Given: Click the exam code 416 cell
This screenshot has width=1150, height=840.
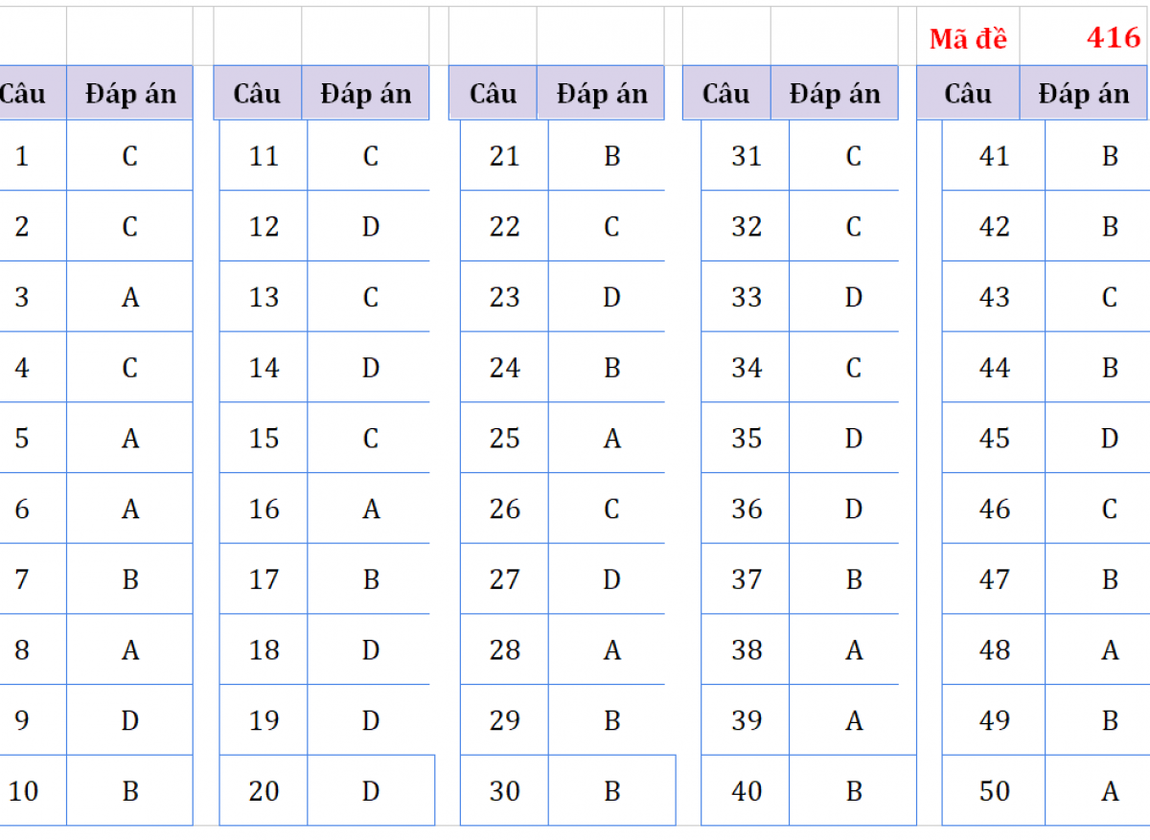Looking at the screenshot, I should pos(1085,36).
